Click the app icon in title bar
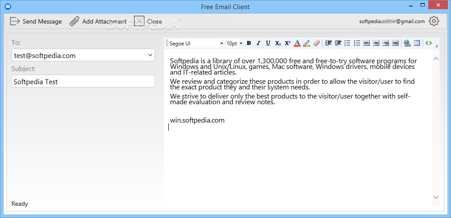The height and width of the screenshot is (218, 451). [8, 6]
